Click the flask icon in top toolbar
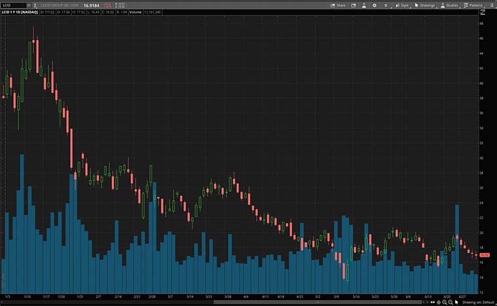 pos(363,5)
